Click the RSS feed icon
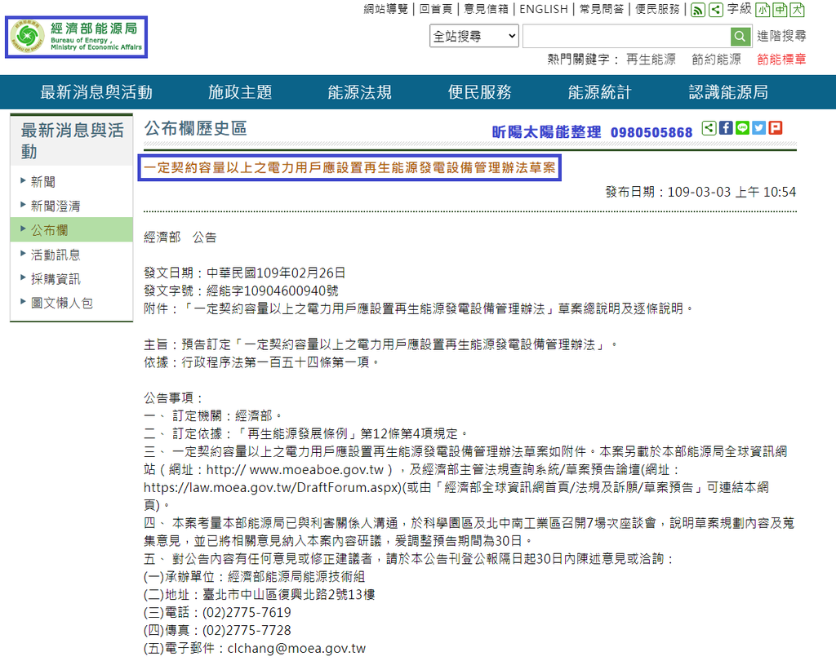 [x=698, y=10]
